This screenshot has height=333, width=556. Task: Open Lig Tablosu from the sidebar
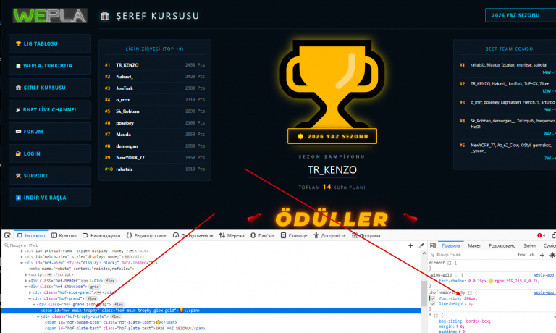[x=50, y=43]
